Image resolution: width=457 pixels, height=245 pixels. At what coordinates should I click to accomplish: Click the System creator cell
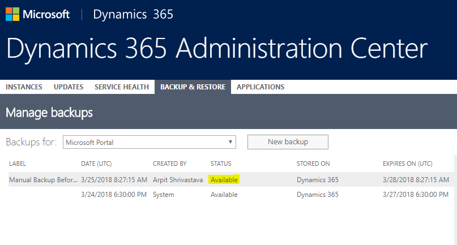(x=164, y=195)
